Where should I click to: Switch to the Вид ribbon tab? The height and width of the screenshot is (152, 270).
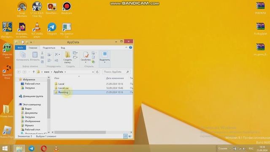tap(63, 48)
